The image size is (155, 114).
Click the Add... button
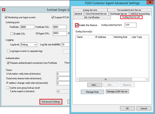tap(95, 85)
